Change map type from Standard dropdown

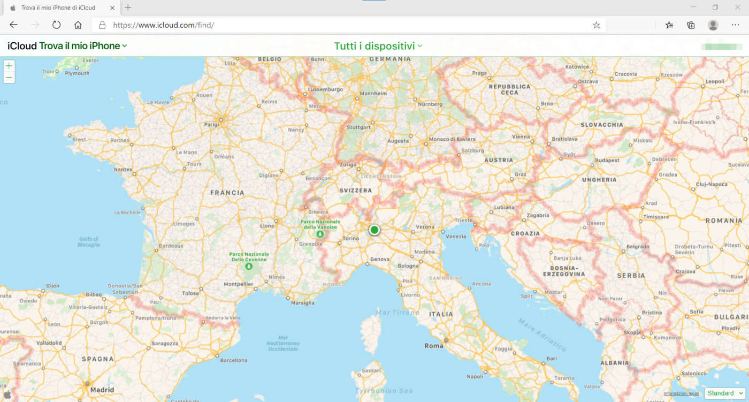pyautogui.click(x=724, y=393)
